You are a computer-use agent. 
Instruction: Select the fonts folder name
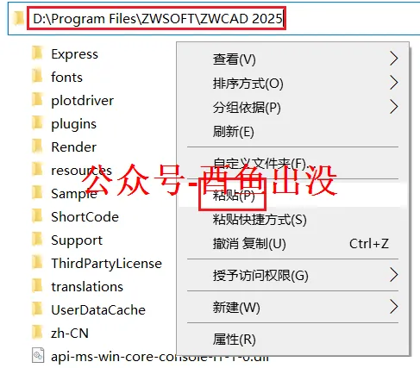click(x=66, y=78)
